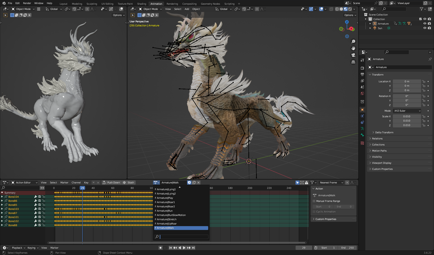Toggle the Sun object visibility eye
This screenshot has width=434, height=255.
(x=425, y=28)
